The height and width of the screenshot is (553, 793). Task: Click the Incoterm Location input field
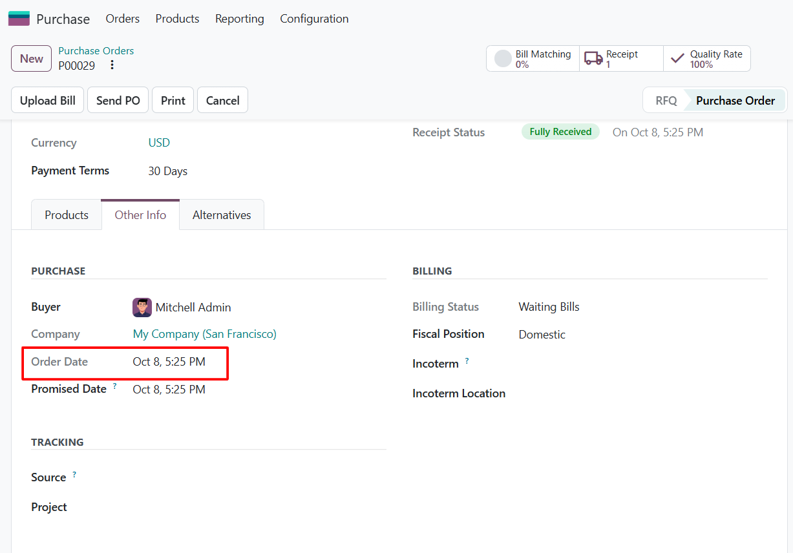coord(643,393)
